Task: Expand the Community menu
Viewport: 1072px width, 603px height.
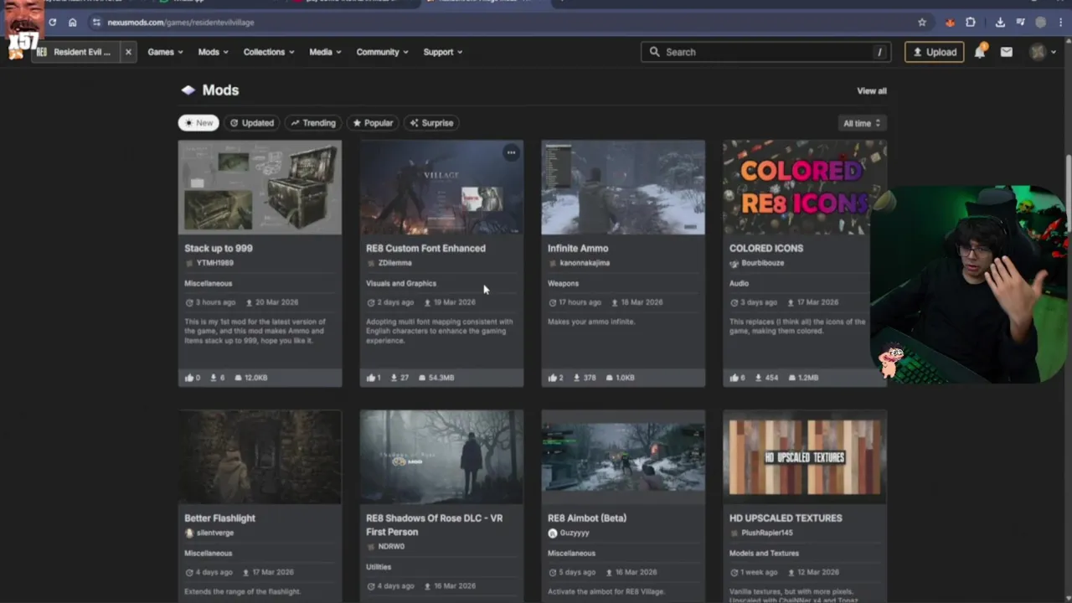Action: tap(382, 52)
